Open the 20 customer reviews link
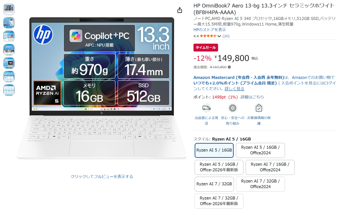Image resolution: width=341 pixels, height=209 pixels. click(x=226, y=36)
